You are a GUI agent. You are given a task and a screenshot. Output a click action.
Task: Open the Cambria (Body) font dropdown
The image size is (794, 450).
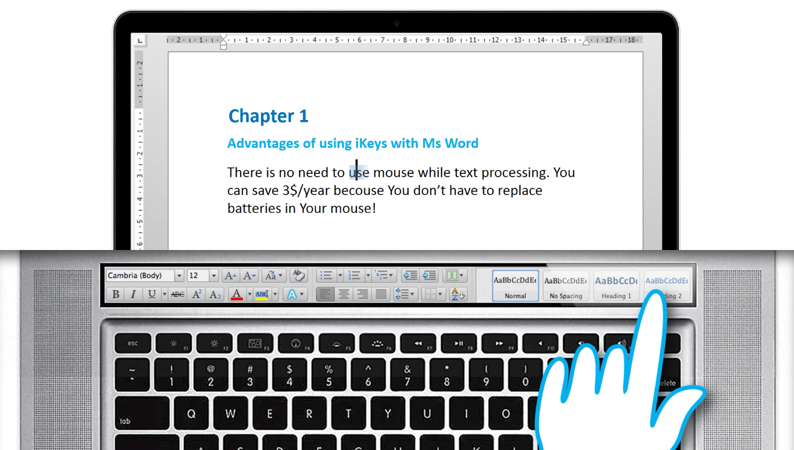click(179, 276)
